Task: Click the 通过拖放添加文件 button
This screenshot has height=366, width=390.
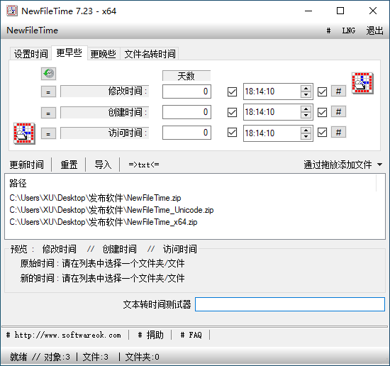Action: (x=338, y=165)
